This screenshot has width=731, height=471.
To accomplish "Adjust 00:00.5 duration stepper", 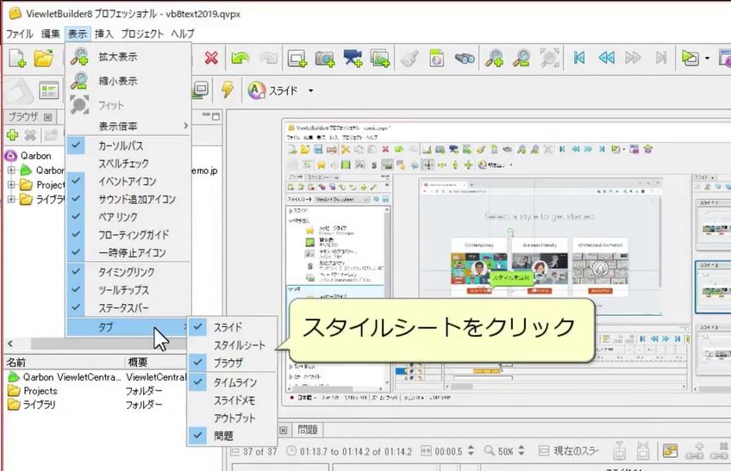I will [x=471, y=450].
